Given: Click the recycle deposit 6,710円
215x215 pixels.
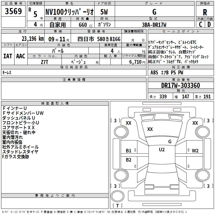Looking at the screenshot, I should click(137, 62).
